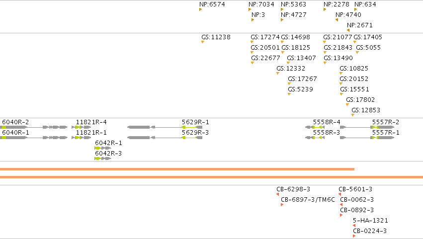Click the GS:14698 feature label
This screenshot has height=239, width=423.
(296, 37)
